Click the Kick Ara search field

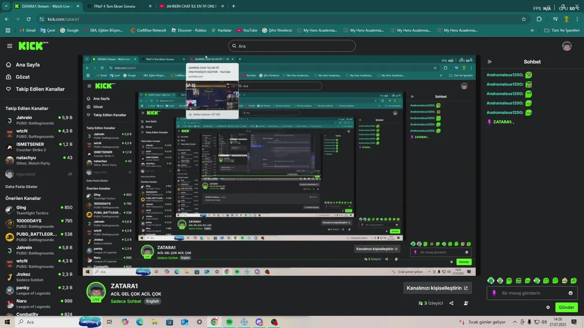(x=292, y=46)
